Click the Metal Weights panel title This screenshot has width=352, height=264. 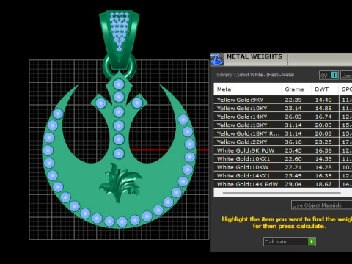coord(254,56)
